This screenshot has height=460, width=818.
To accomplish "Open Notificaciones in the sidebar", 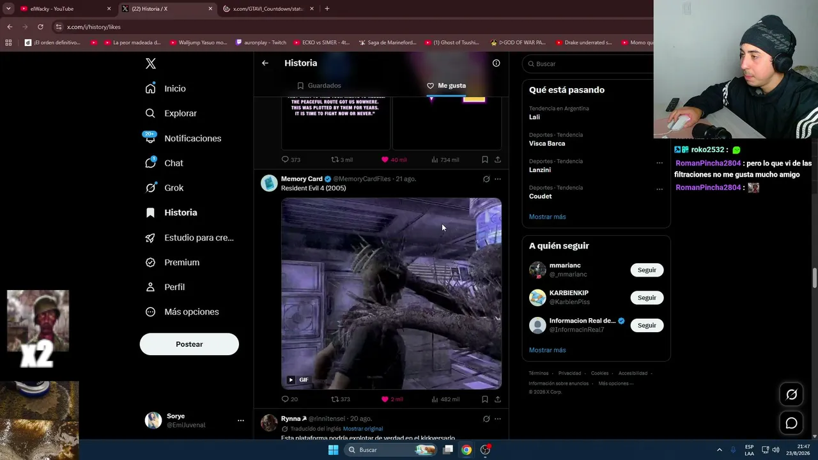I will (183, 138).
